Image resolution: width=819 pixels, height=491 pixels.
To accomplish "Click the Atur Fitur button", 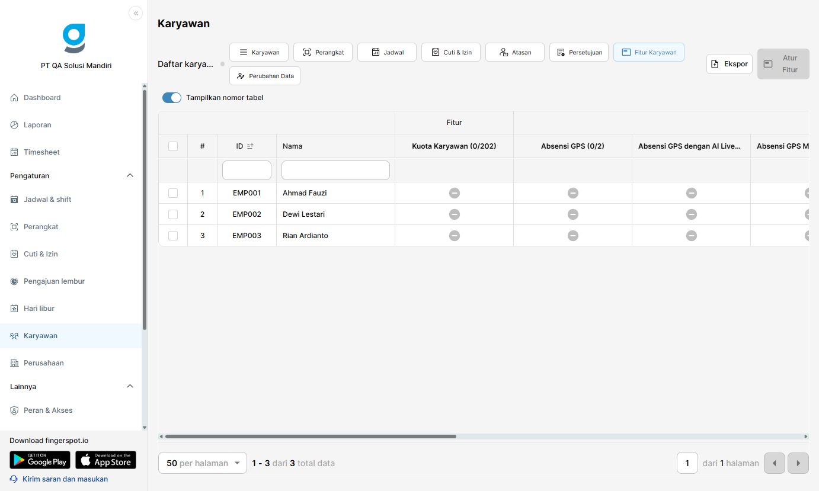I will tap(783, 64).
